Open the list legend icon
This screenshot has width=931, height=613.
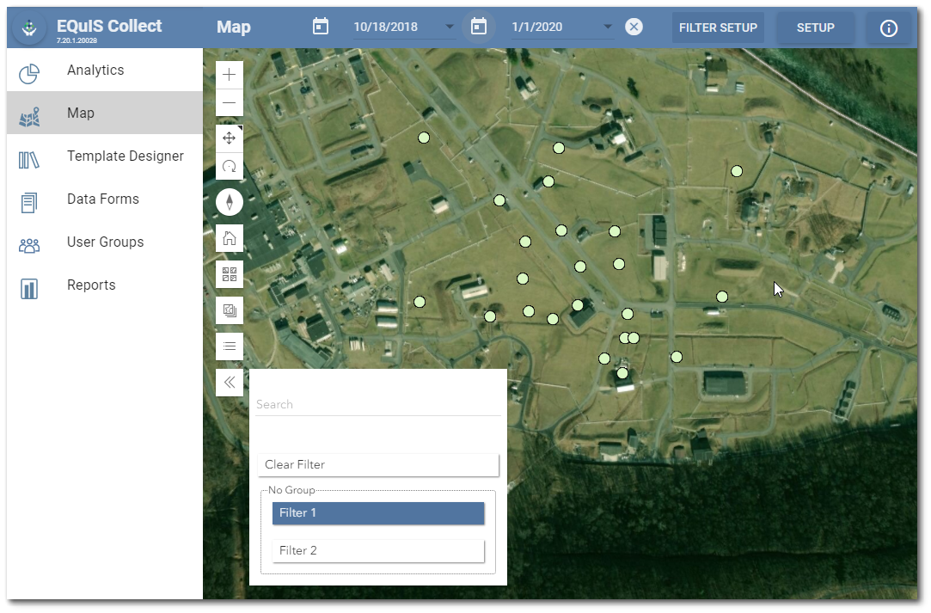(x=230, y=346)
